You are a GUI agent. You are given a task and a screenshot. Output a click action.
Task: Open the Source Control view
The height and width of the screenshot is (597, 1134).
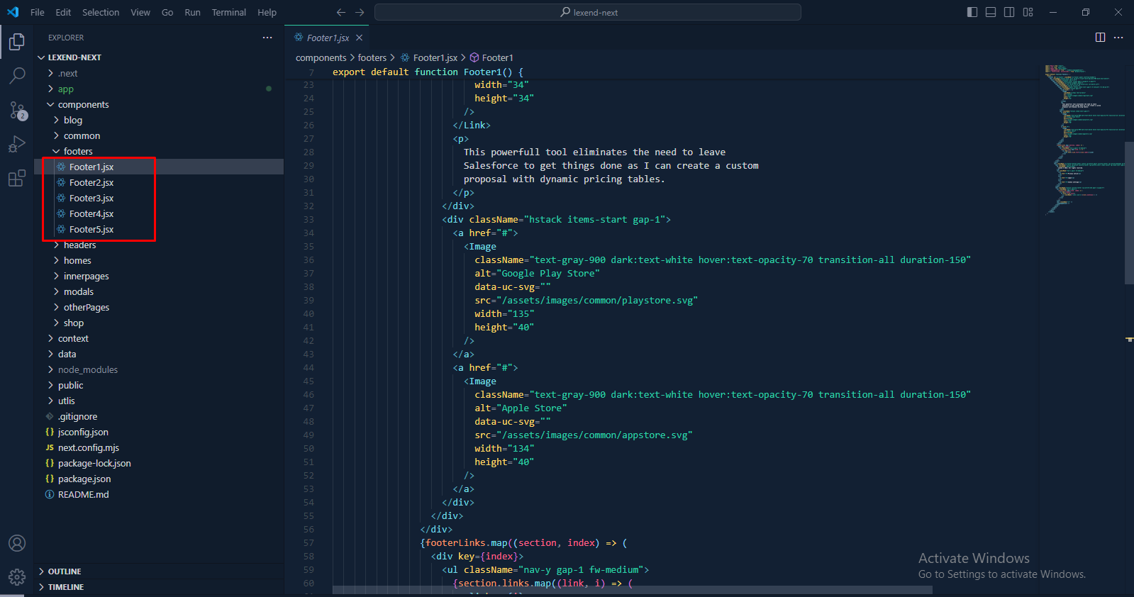click(x=17, y=110)
